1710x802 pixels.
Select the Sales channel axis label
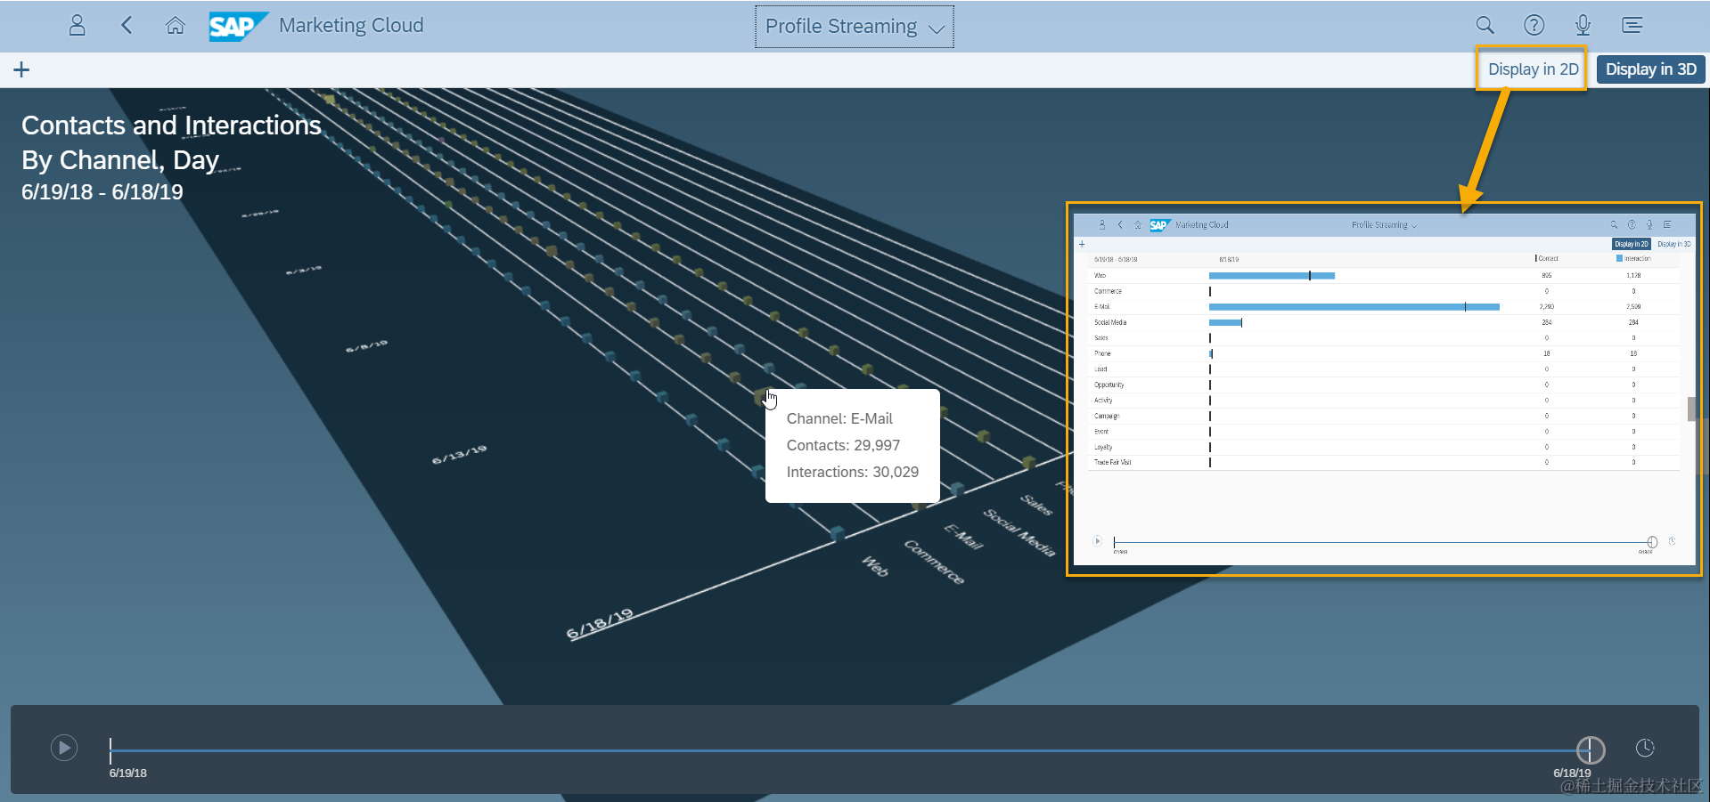tap(1036, 505)
